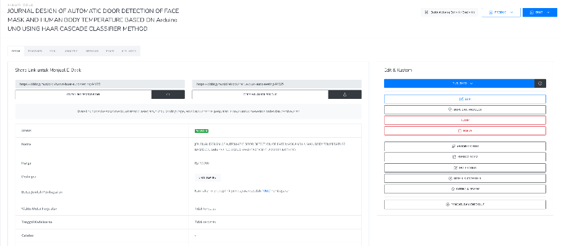The image size is (561, 246).
Task: Click the 10000 link in Batas Jumlah Pembayaran
Action: point(266,191)
